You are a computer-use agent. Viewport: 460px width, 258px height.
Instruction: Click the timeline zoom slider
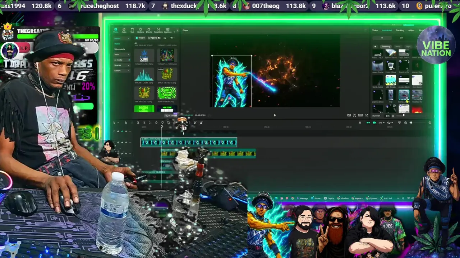coord(411,123)
